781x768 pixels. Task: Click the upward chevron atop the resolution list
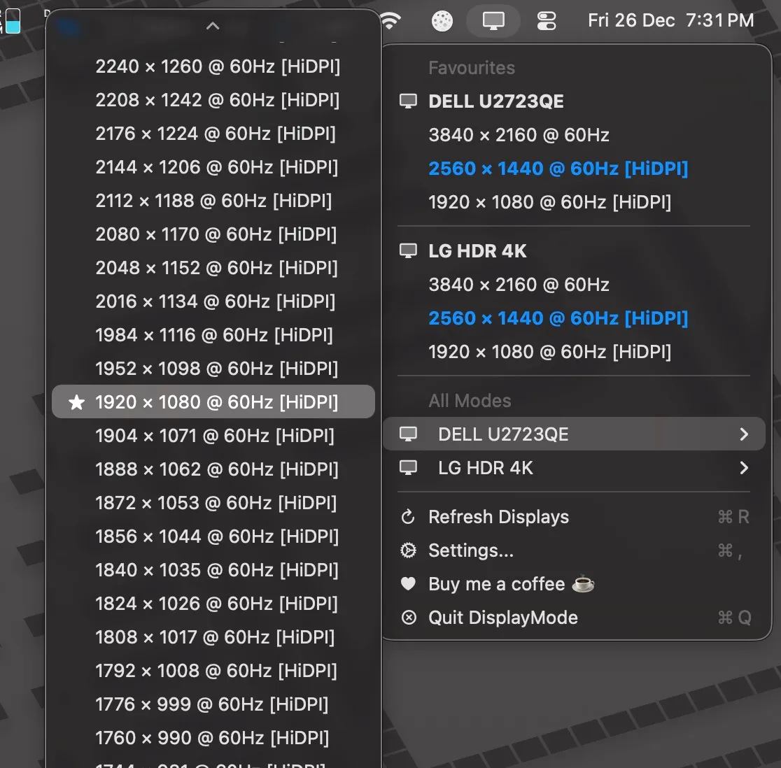point(212,25)
